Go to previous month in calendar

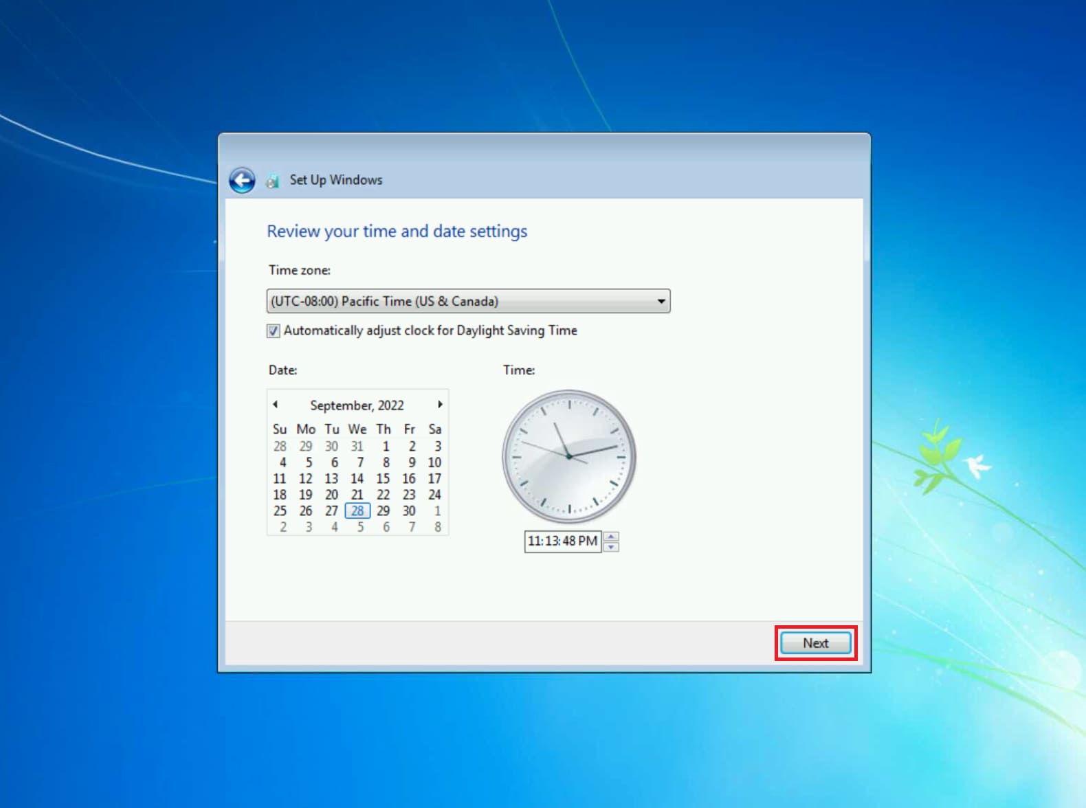click(276, 405)
